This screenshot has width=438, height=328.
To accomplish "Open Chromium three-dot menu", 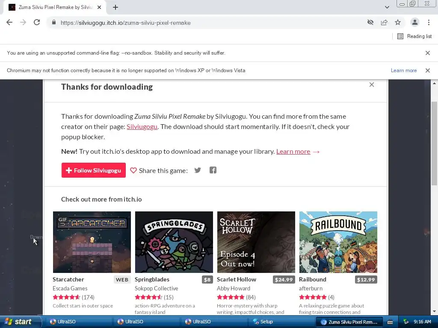I will coord(429,23).
